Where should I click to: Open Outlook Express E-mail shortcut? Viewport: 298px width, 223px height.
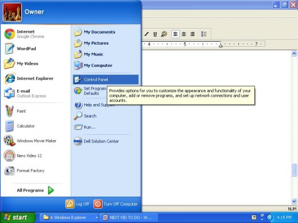click(x=36, y=93)
